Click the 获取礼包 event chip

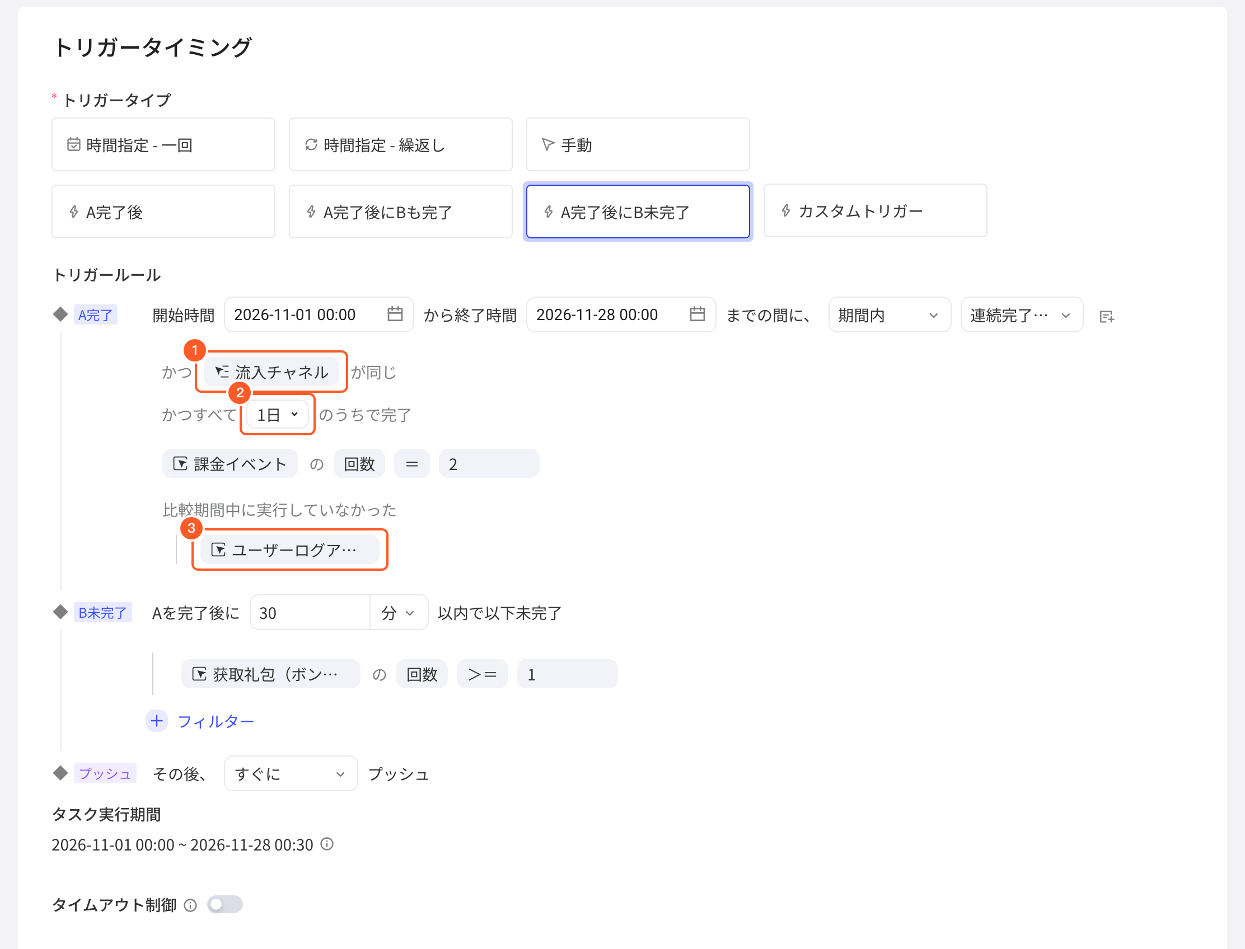tap(271, 674)
